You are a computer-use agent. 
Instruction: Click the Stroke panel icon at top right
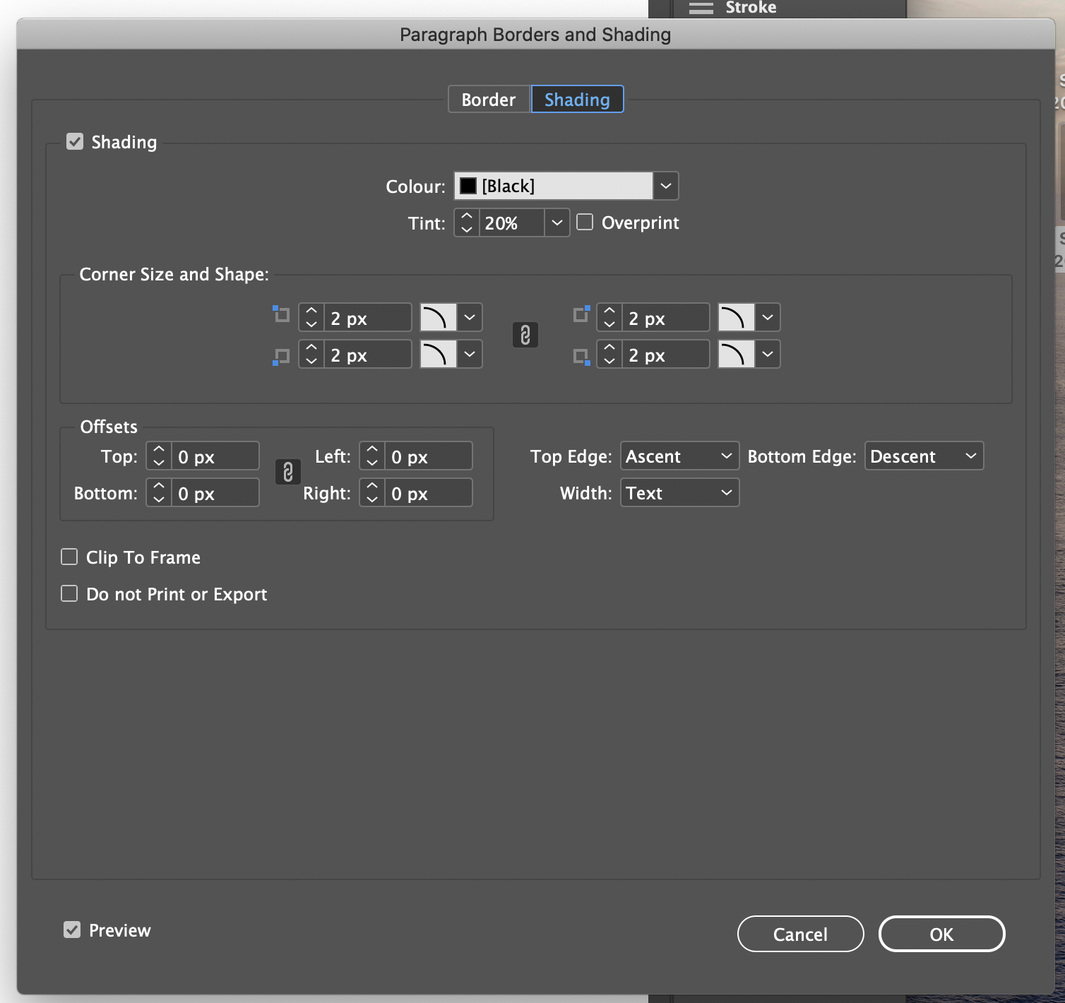point(701,8)
